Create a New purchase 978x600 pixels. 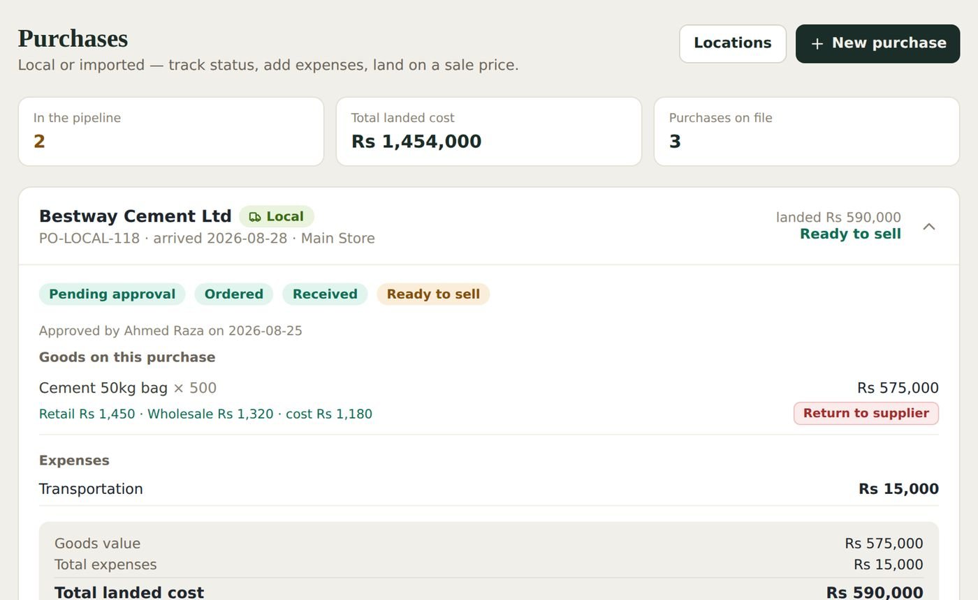pos(878,43)
